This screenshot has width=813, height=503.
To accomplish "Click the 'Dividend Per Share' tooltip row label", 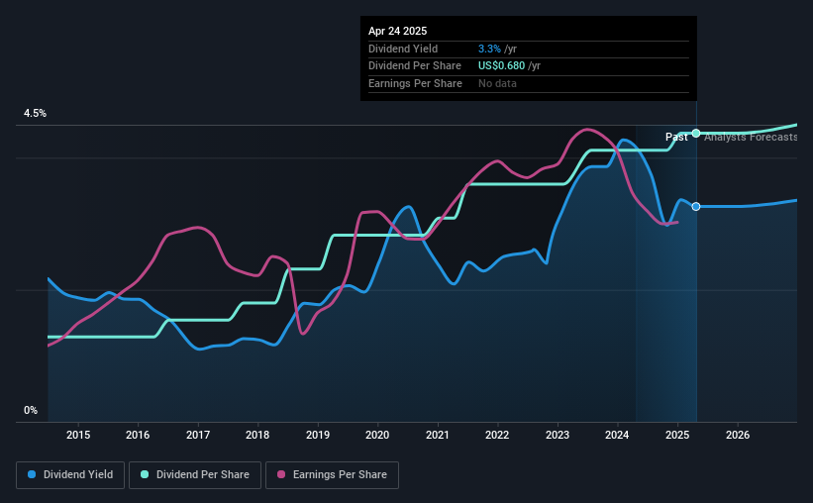I will pyautogui.click(x=415, y=66).
